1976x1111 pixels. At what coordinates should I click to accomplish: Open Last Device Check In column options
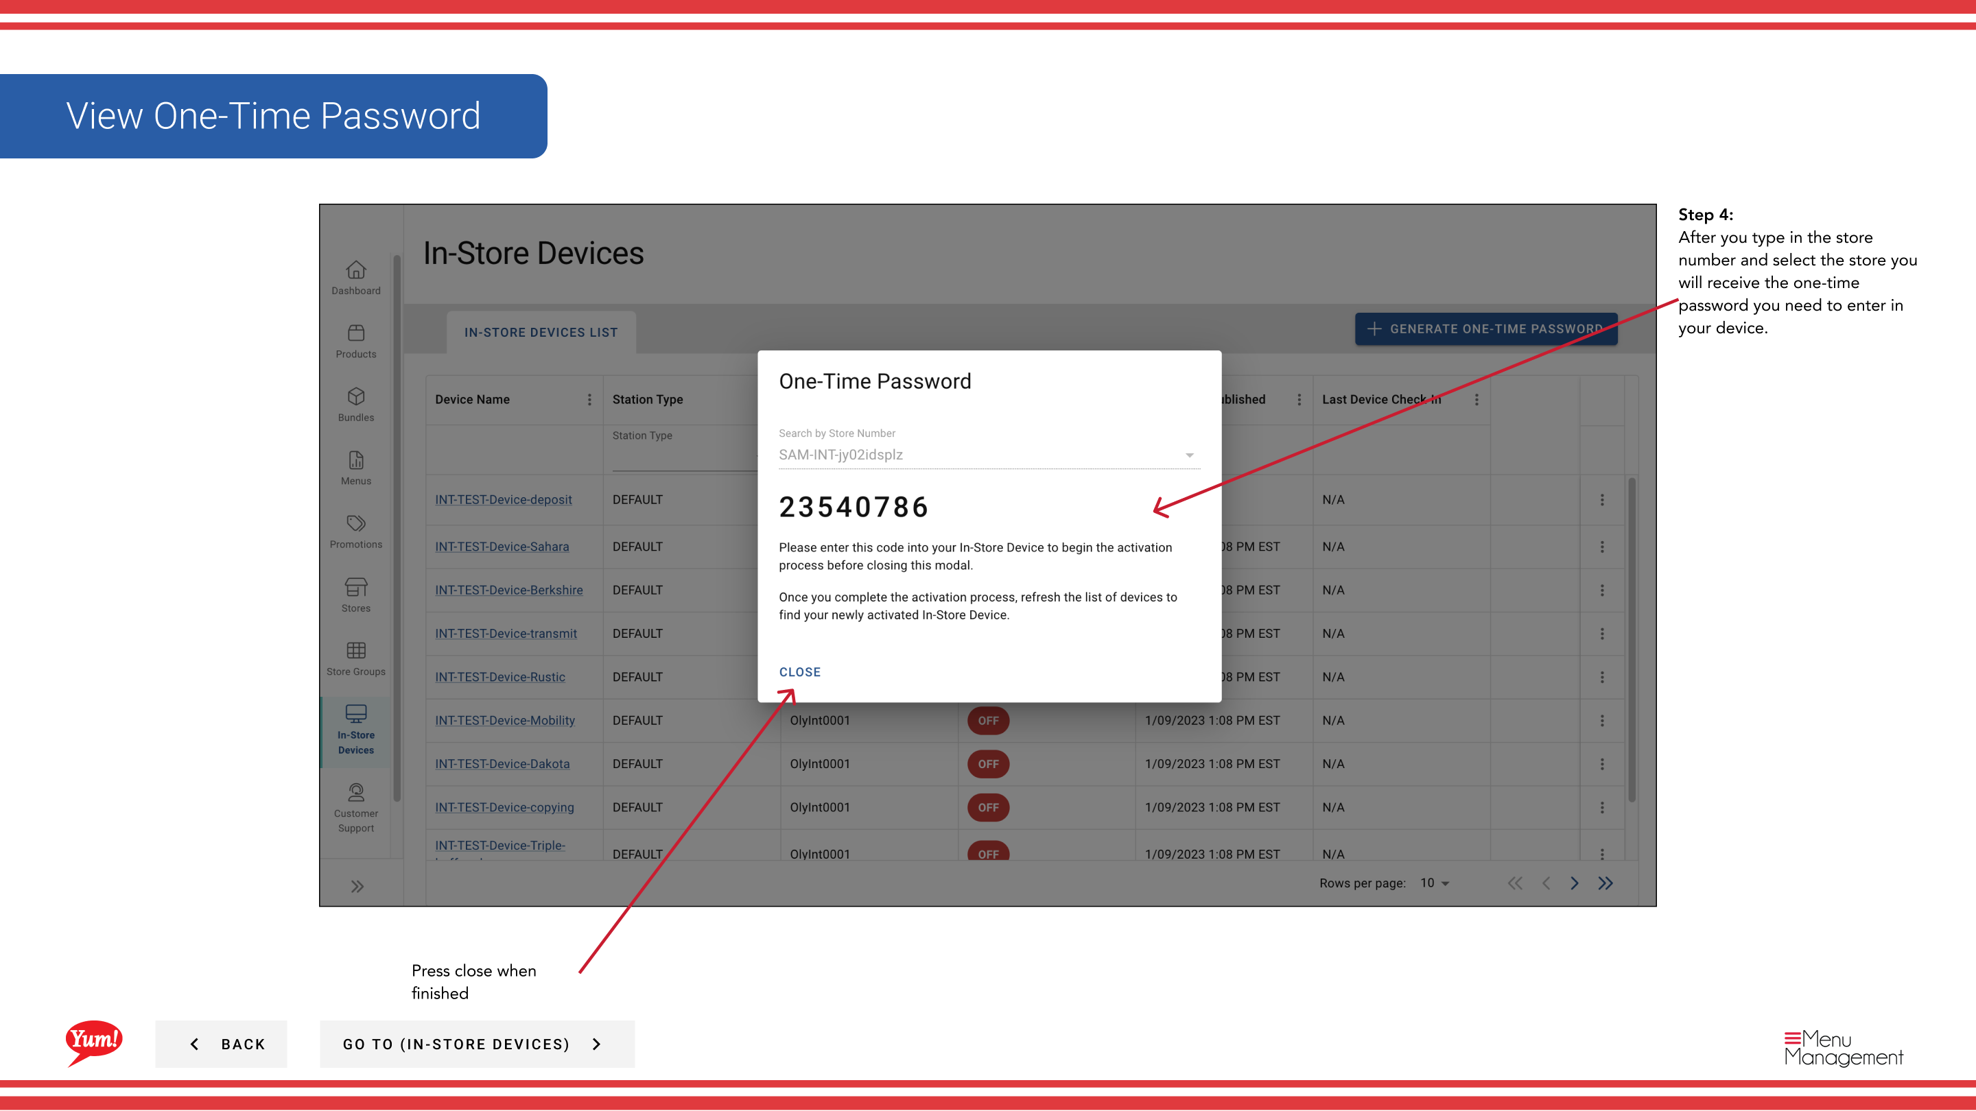click(1477, 399)
